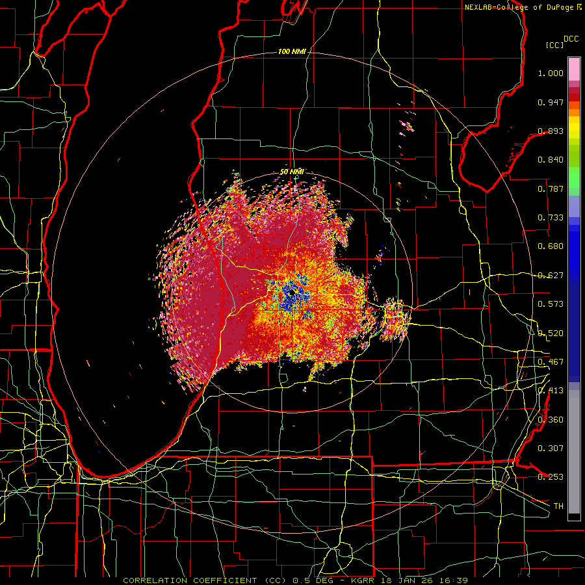
Task: Click the 0.733 color scale label
Action: tap(551, 218)
